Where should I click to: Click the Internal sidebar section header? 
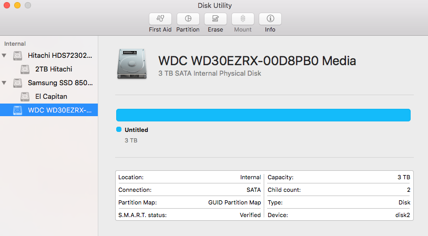pos(15,44)
